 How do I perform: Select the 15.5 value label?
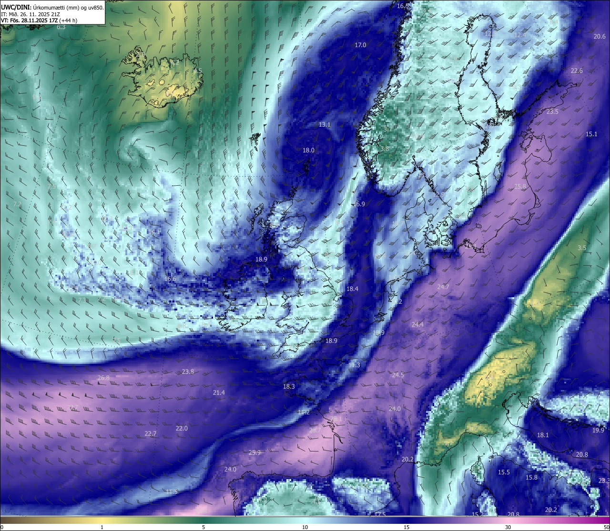(504, 472)
